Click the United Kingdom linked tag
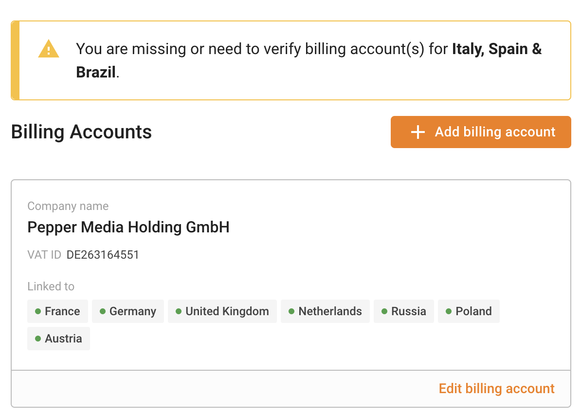The height and width of the screenshot is (417, 581). click(222, 311)
